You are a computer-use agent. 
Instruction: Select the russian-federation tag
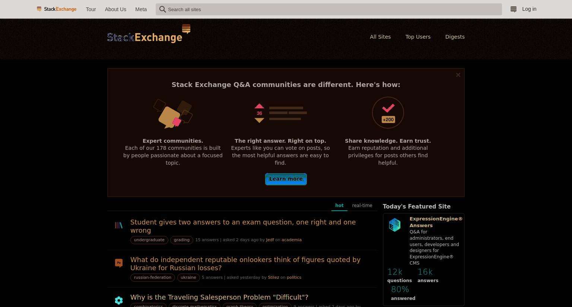[x=153, y=278]
